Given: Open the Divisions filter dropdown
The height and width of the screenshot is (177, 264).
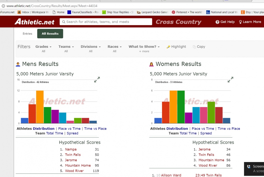Looking at the screenshot, I should (90, 47).
